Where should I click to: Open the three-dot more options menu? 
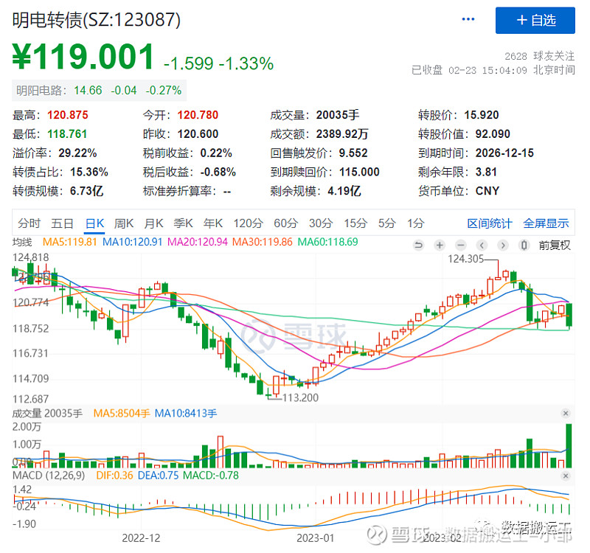(x=468, y=19)
